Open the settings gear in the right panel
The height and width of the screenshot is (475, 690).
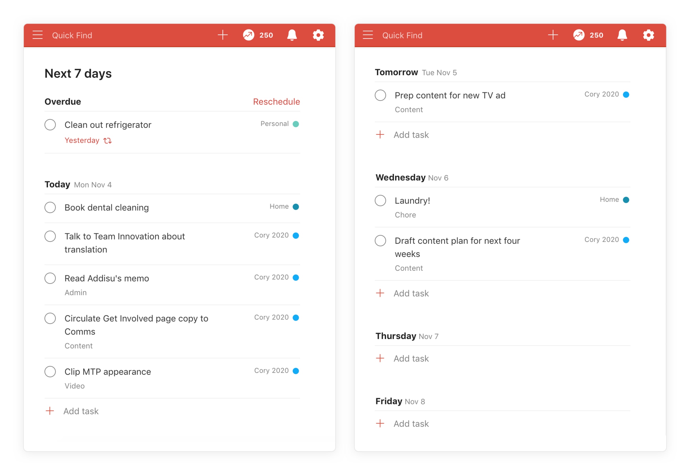pyautogui.click(x=648, y=35)
